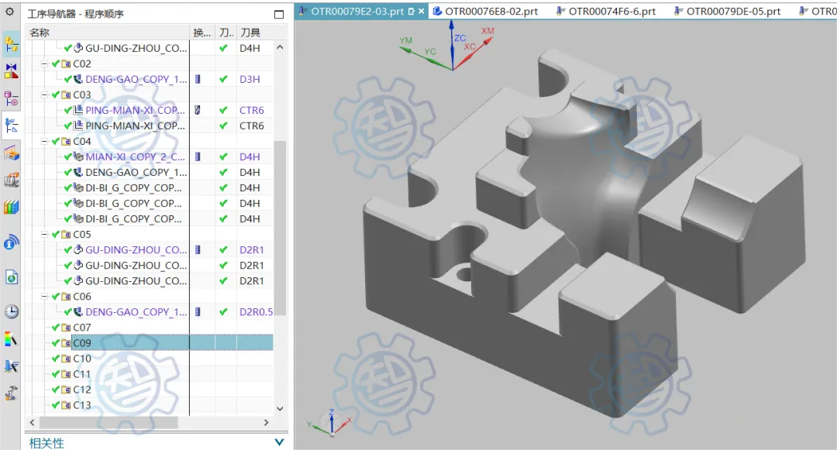
Task: Click tool change icon in MIAN-XI_COPY_2 row
Action: pos(198,156)
